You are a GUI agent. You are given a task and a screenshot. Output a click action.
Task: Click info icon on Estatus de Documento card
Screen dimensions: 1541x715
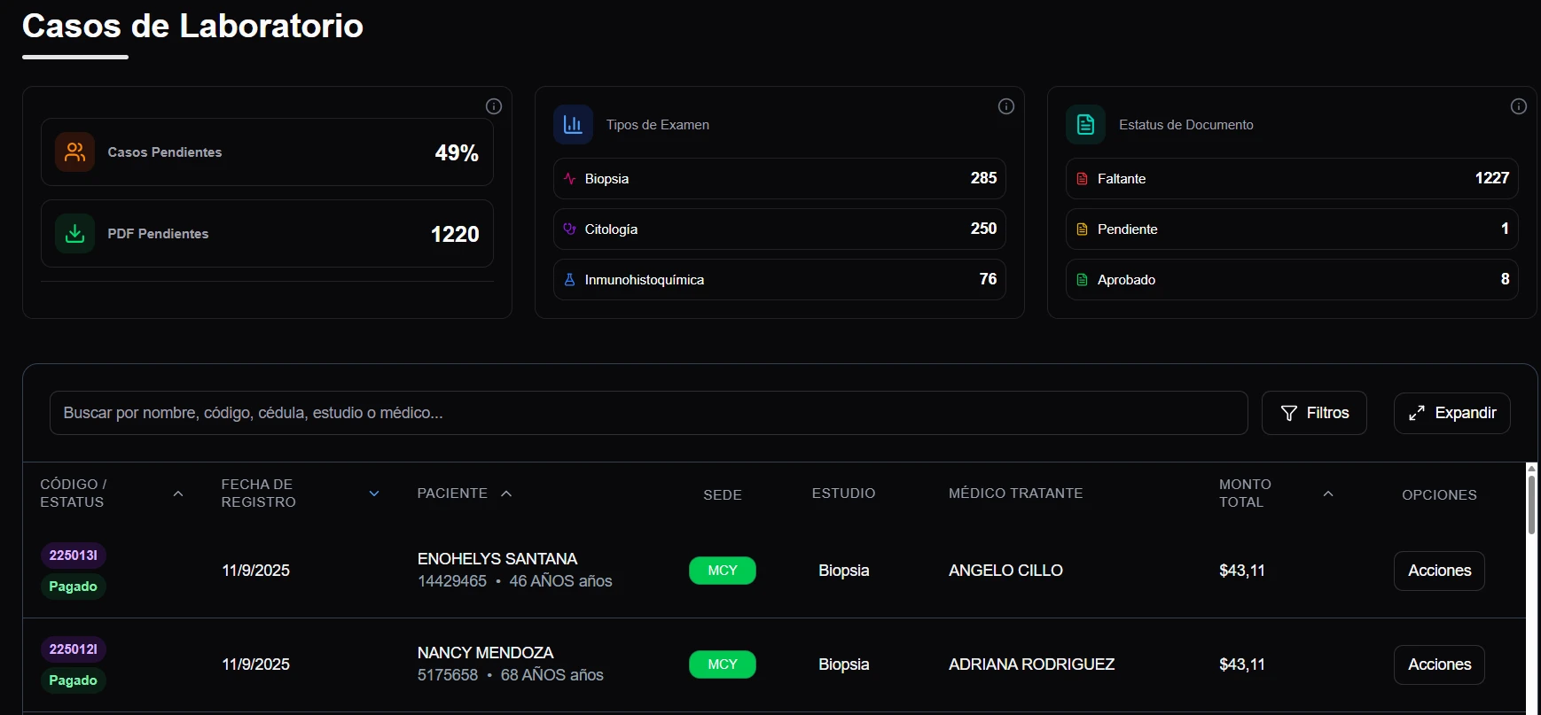click(1519, 106)
